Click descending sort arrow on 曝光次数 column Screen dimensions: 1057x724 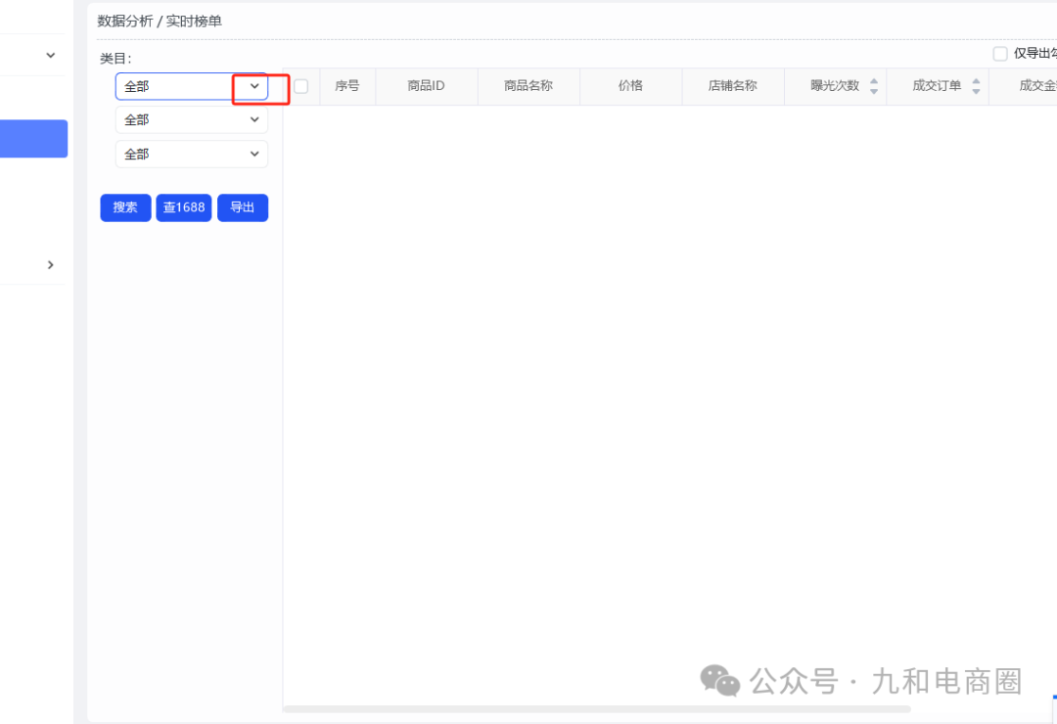(x=874, y=90)
